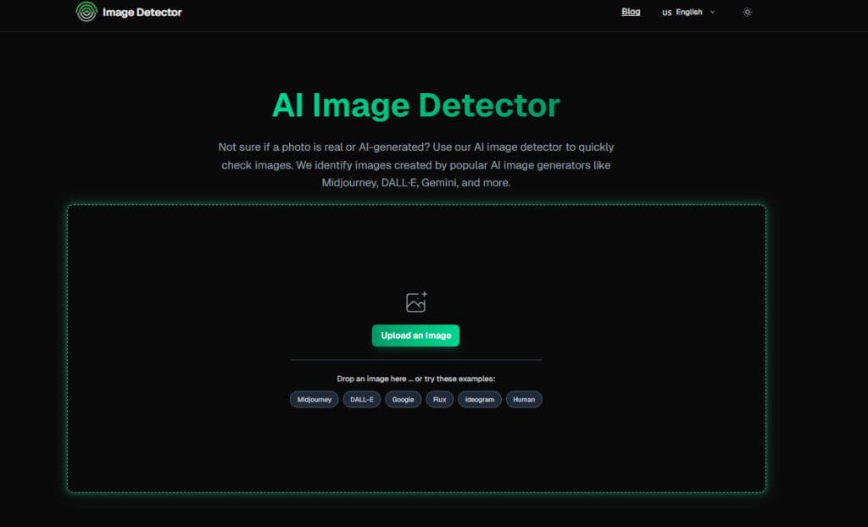Screen dimensions: 868x527
Task: Click the concentric circles Image Detector logo
Action: [86, 12]
